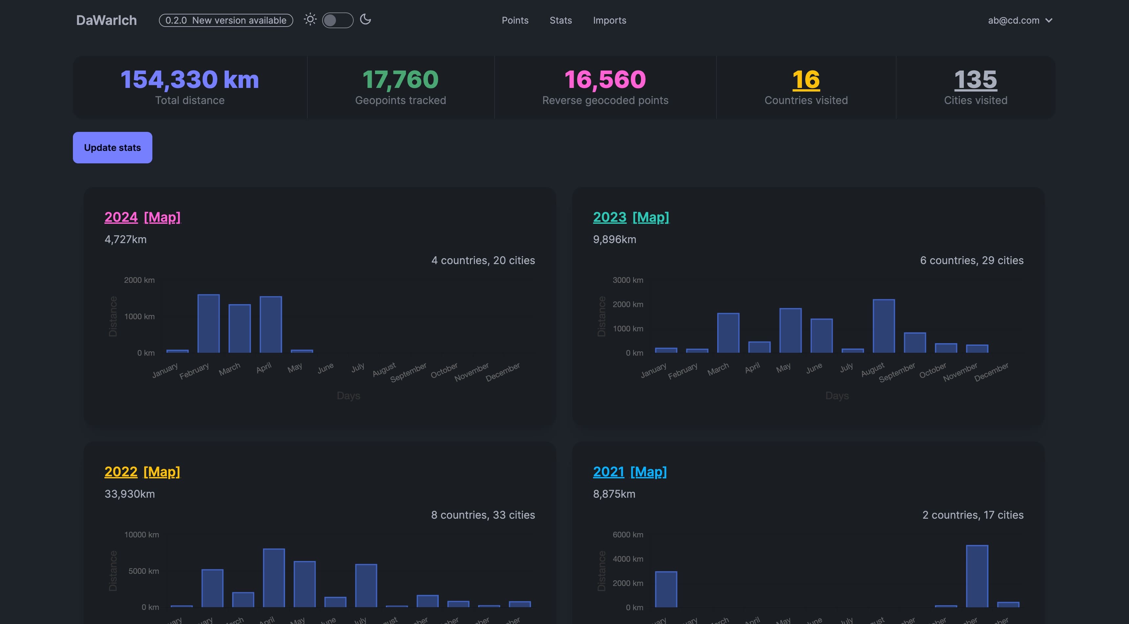
Task: Open the Imports page
Action: 609,20
